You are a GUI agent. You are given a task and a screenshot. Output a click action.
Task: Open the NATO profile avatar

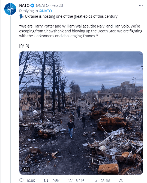click(x=10, y=9)
